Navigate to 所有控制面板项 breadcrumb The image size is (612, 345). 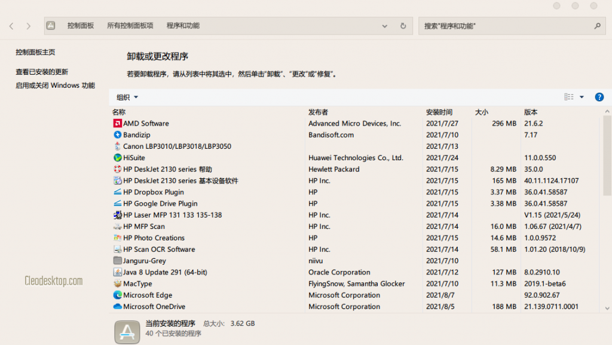tap(130, 26)
